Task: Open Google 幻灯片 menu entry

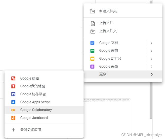Action: (123, 59)
